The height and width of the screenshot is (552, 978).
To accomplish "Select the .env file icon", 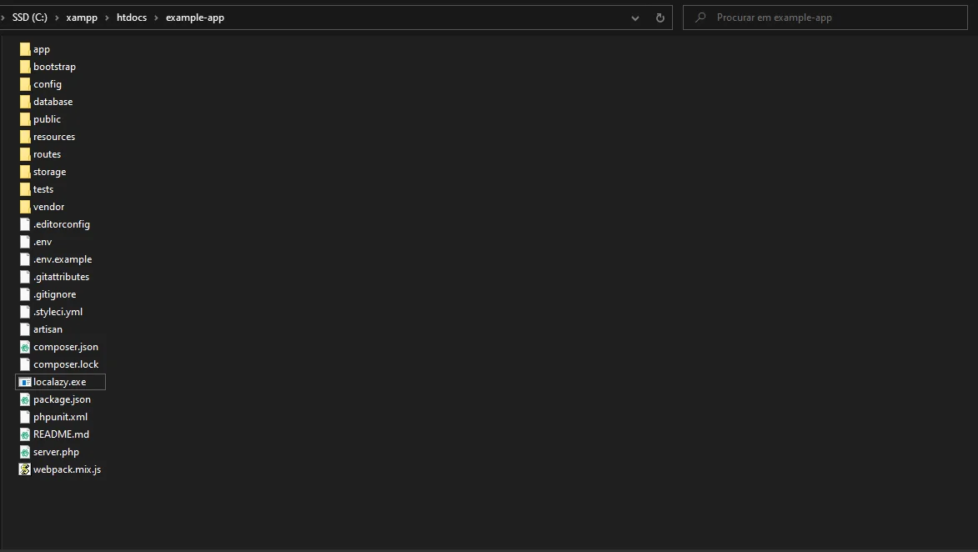I will pos(25,242).
